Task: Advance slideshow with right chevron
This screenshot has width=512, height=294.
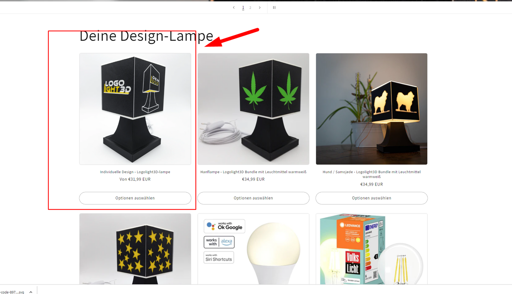Action: pyautogui.click(x=260, y=8)
